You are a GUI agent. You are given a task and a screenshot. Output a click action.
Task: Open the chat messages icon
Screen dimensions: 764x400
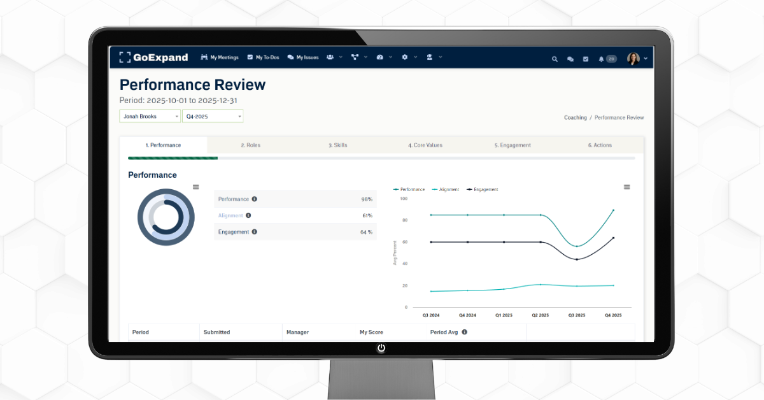(570, 59)
